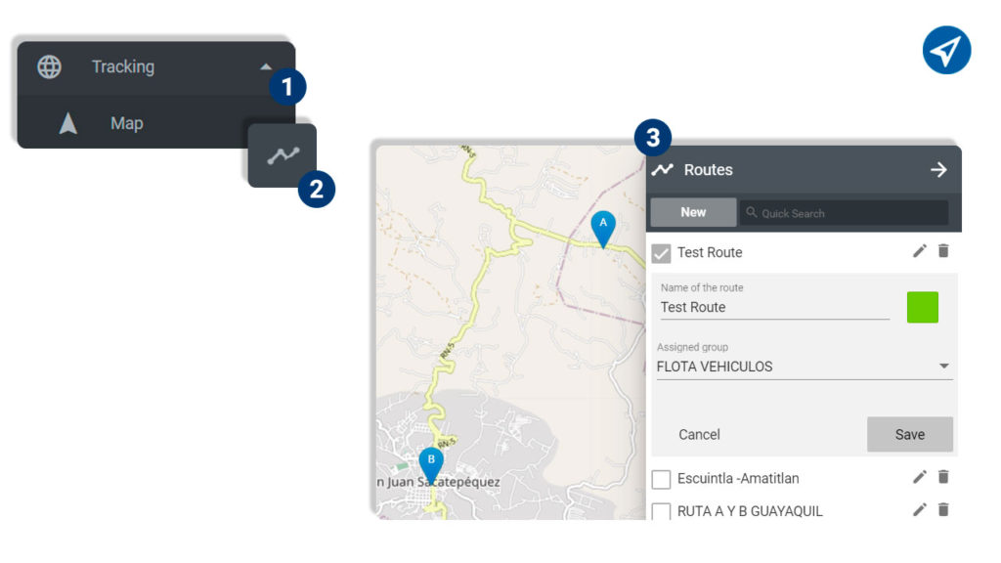Viewport: 1001px width, 563px height.
Task: Save the route changes
Action: 910,435
